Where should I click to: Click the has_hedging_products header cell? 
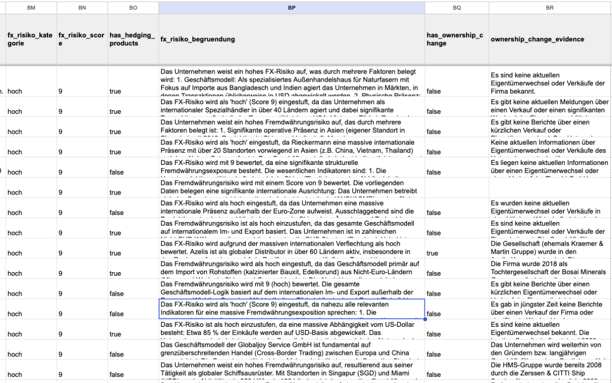point(133,39)
